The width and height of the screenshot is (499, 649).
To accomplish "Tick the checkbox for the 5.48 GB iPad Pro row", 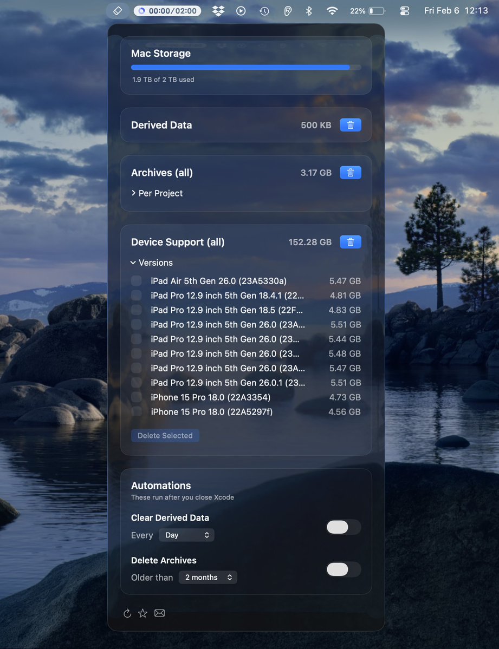I will click(137, 353).
